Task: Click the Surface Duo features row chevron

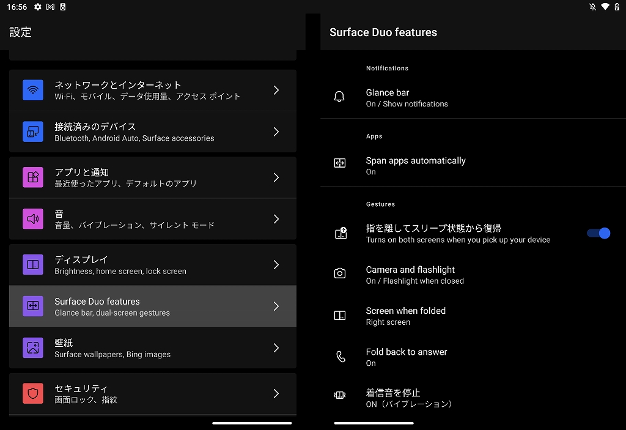Action: point(276,306)
